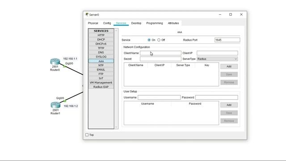286x161 pixels.
Task: Select DHCPv6 service
Action: [x=101, y=44]
